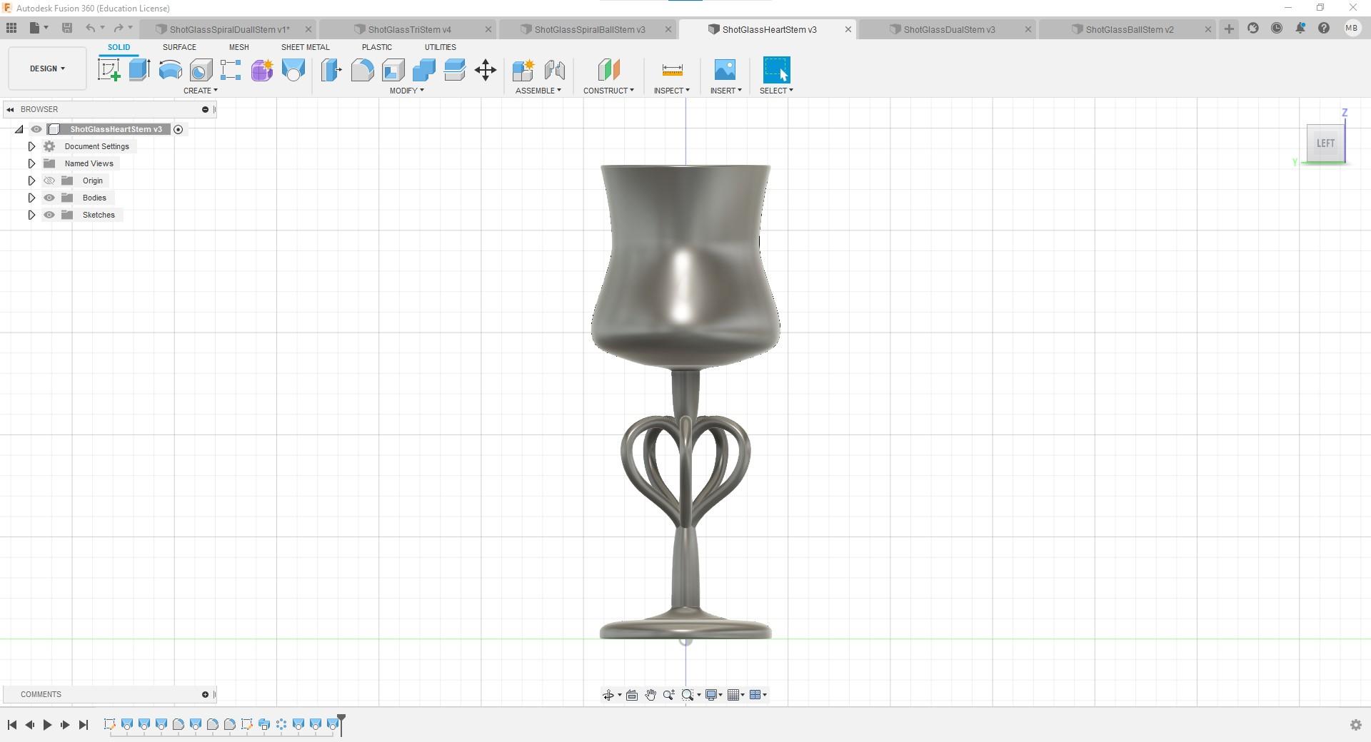Activate the Select tool icon
Image resolution: width=1371 pixels, height=742 pixels.
(776, 70)
